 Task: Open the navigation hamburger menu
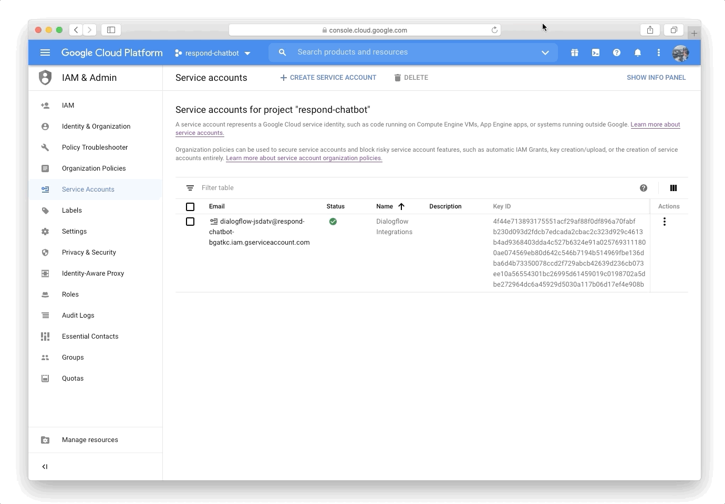point(45,52)
